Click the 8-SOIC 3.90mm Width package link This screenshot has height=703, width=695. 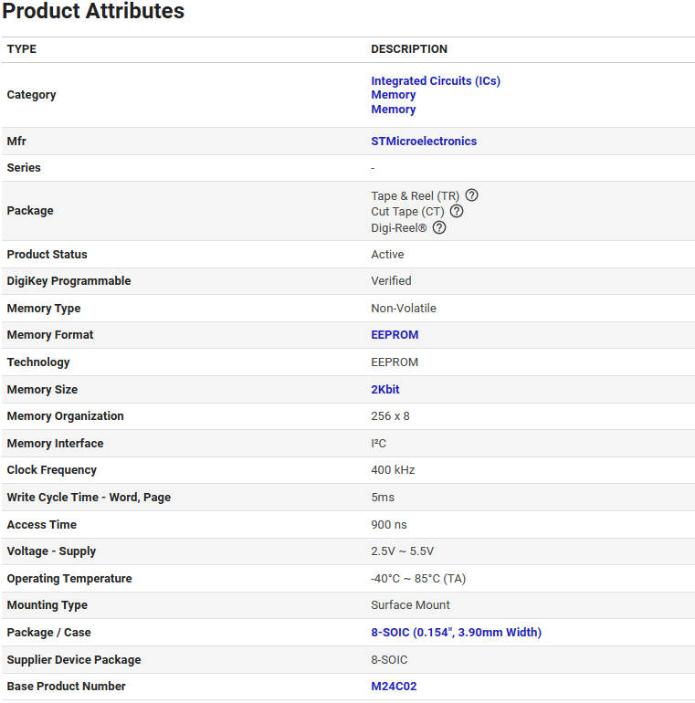tap(456, 633)
